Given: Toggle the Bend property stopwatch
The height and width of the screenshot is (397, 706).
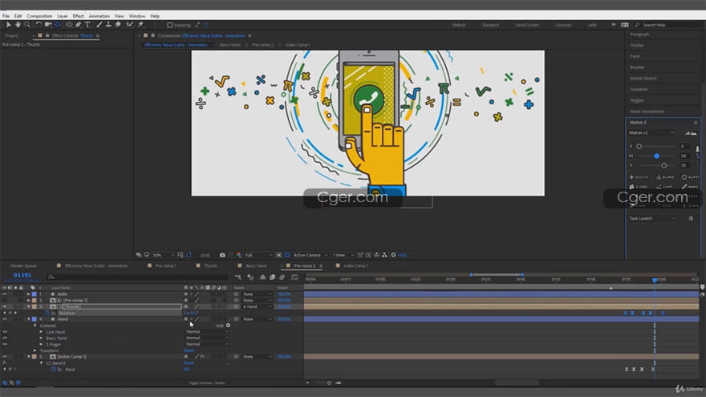Looking at the screenshot, I should pos(54,369).
